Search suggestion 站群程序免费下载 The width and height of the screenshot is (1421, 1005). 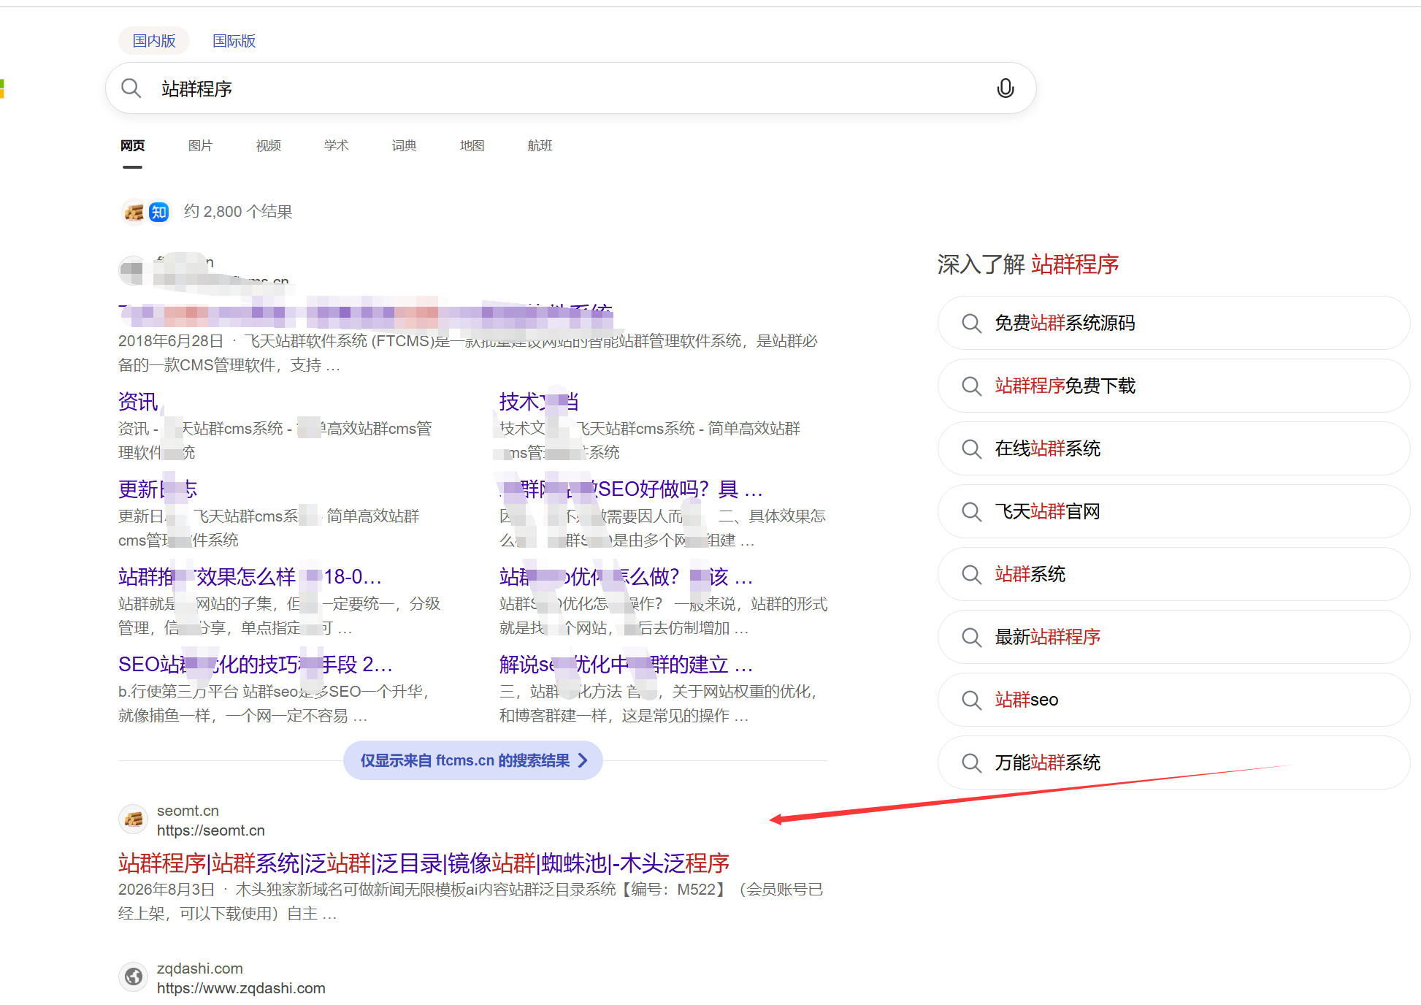click(x=1173, y=386)
